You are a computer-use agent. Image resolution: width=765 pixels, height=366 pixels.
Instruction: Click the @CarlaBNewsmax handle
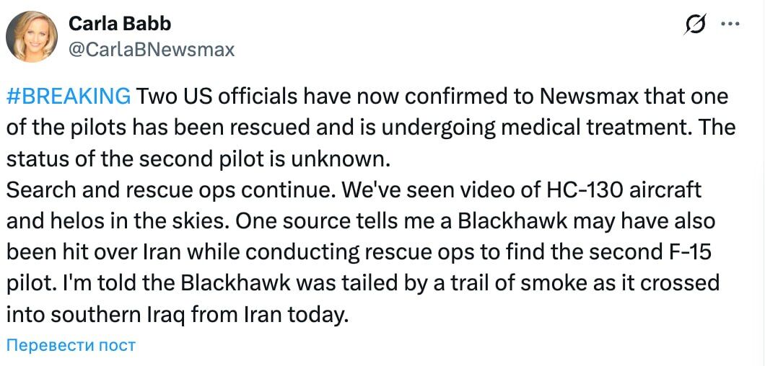point(152,49)
